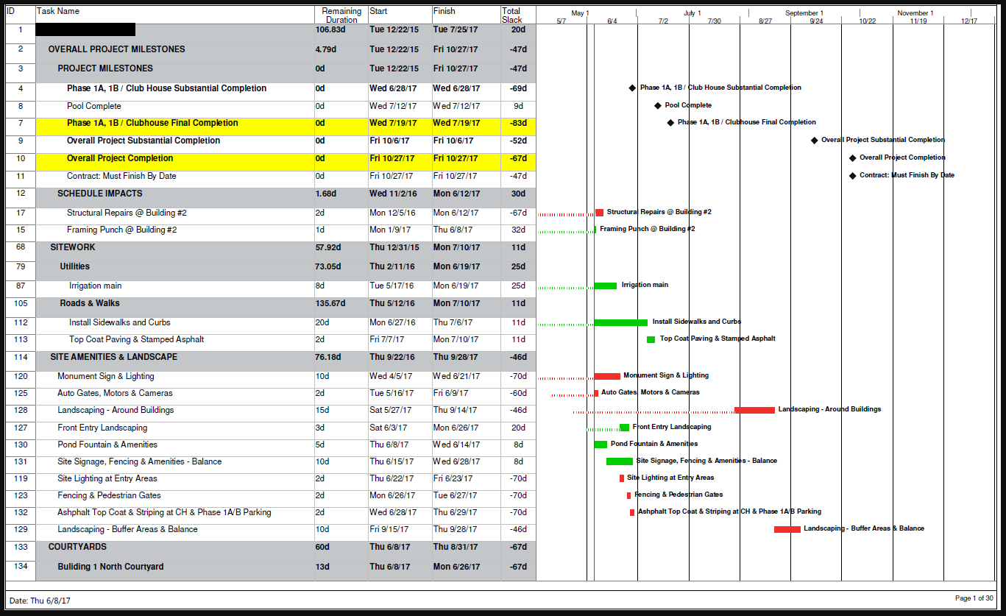Click the Phase 1A Club House Substantial Completion diamond
This screenshot has height=616, width=1006.
pyautogui.click(x=633, y=88)
